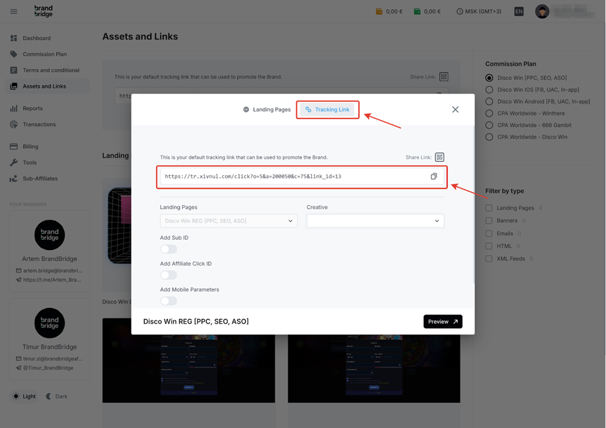Select CPA Worldwide - Winthere plan

click(x=489, y=113)
